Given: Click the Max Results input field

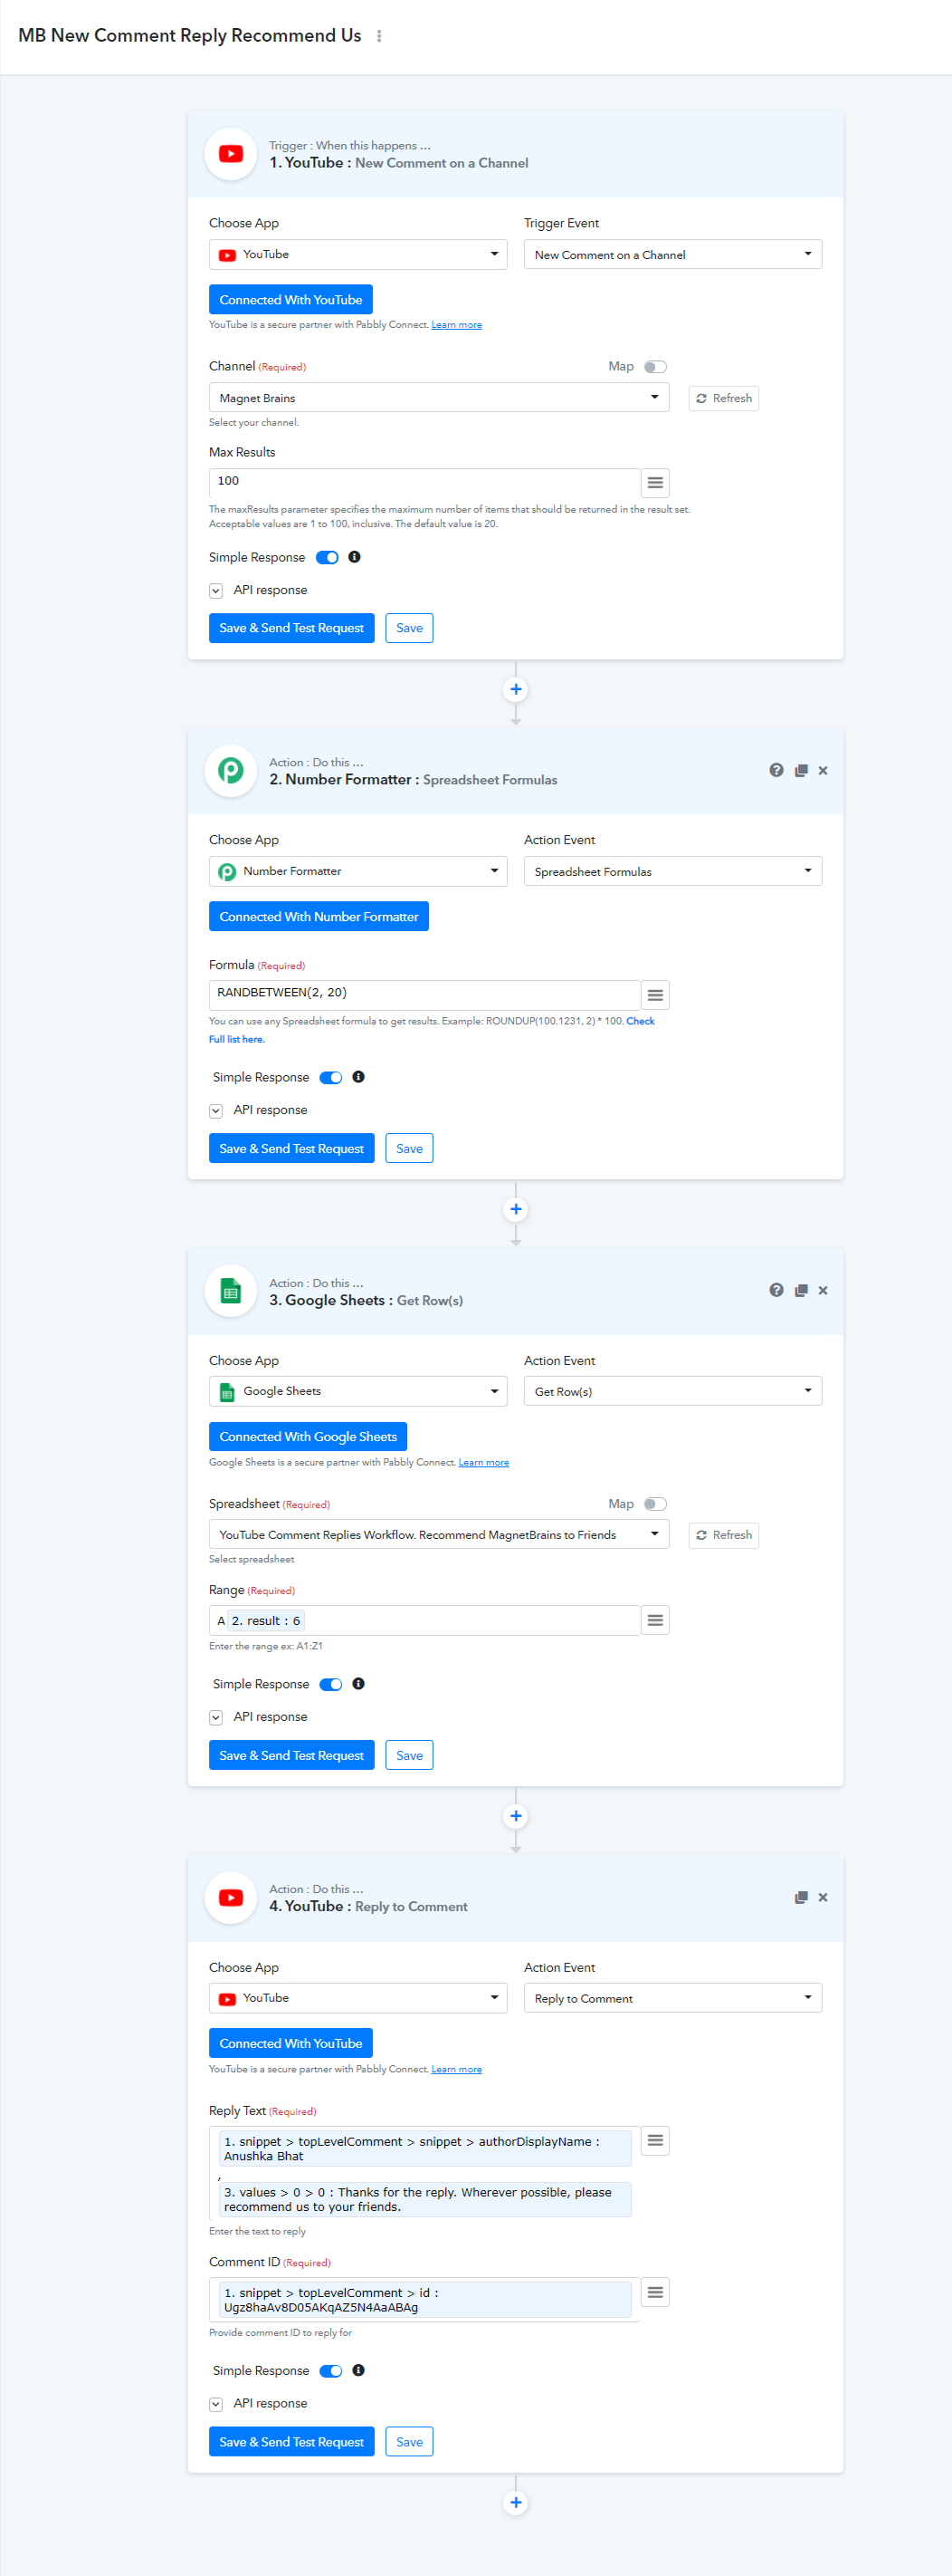Looking at the screenshot, I should click(x=424, y=483).
